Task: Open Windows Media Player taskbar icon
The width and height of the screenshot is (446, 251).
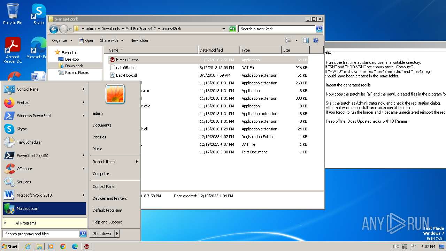Action: pyautogui.click(x=51, y=246)
